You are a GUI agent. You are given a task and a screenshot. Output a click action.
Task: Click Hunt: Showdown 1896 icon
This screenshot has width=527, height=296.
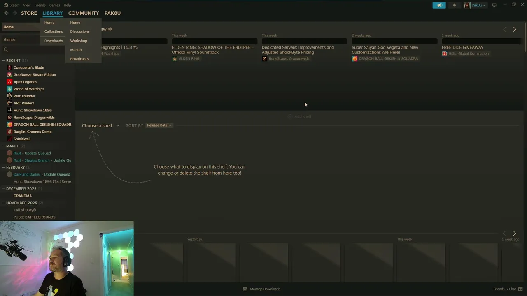tap(9, 110)
